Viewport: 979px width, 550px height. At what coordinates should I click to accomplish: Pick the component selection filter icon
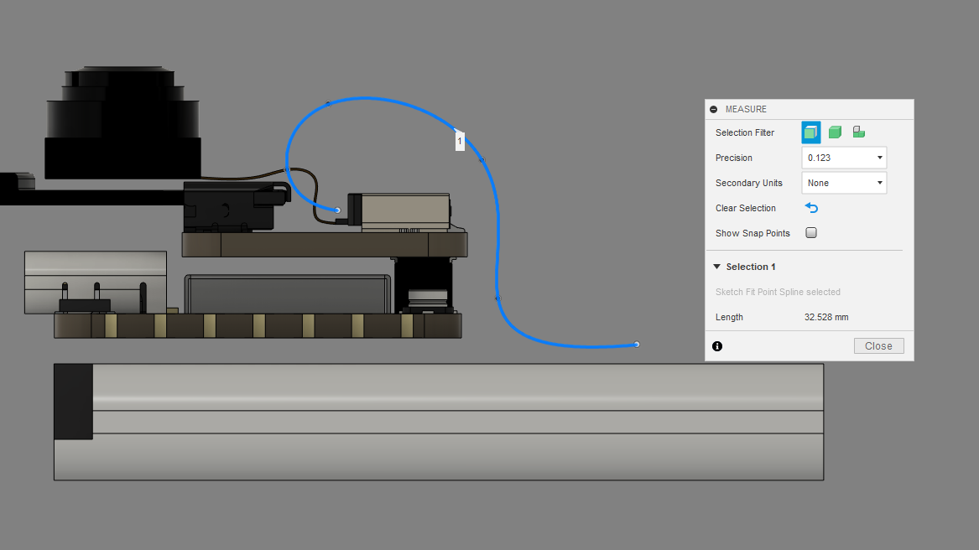tap(858, 132)
